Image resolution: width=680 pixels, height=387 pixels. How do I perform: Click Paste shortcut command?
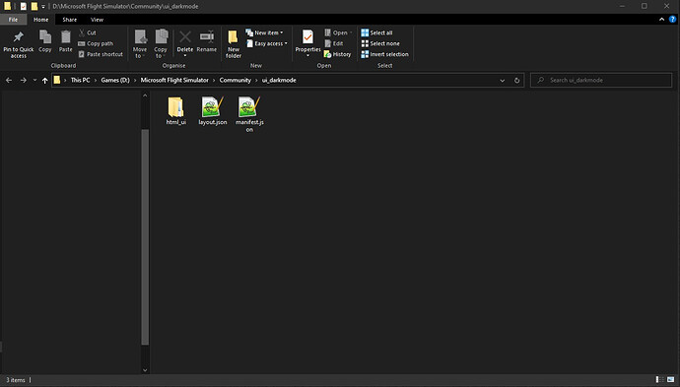[101, 54]
